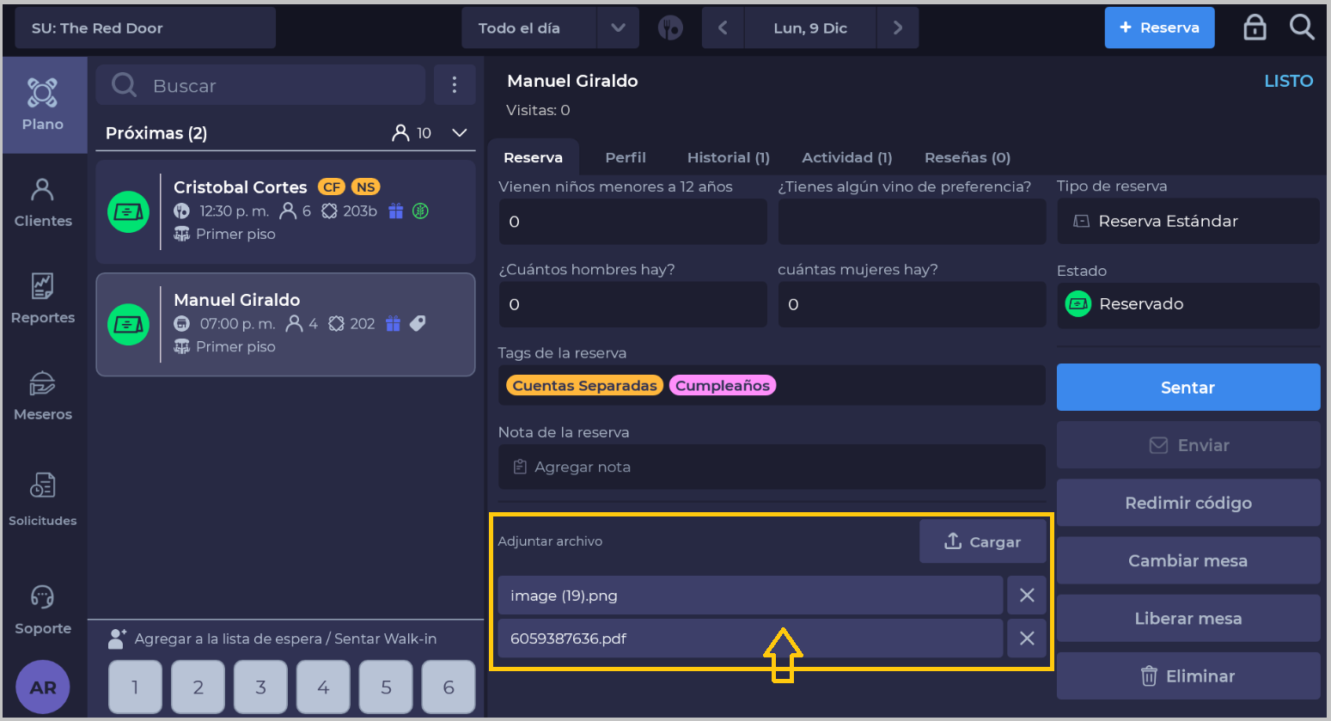The width and height of the screenshot is (1331, 721).
Task: Click the + Reserva button
Action: [x=1159, y=27]
